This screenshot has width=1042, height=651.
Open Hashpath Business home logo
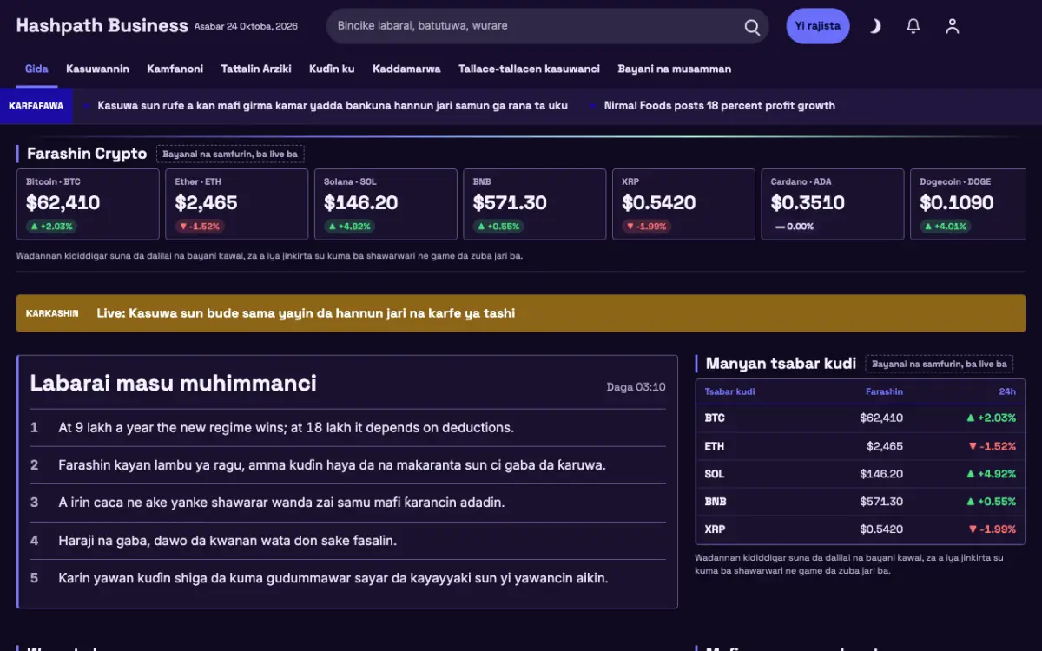point(102,26)
